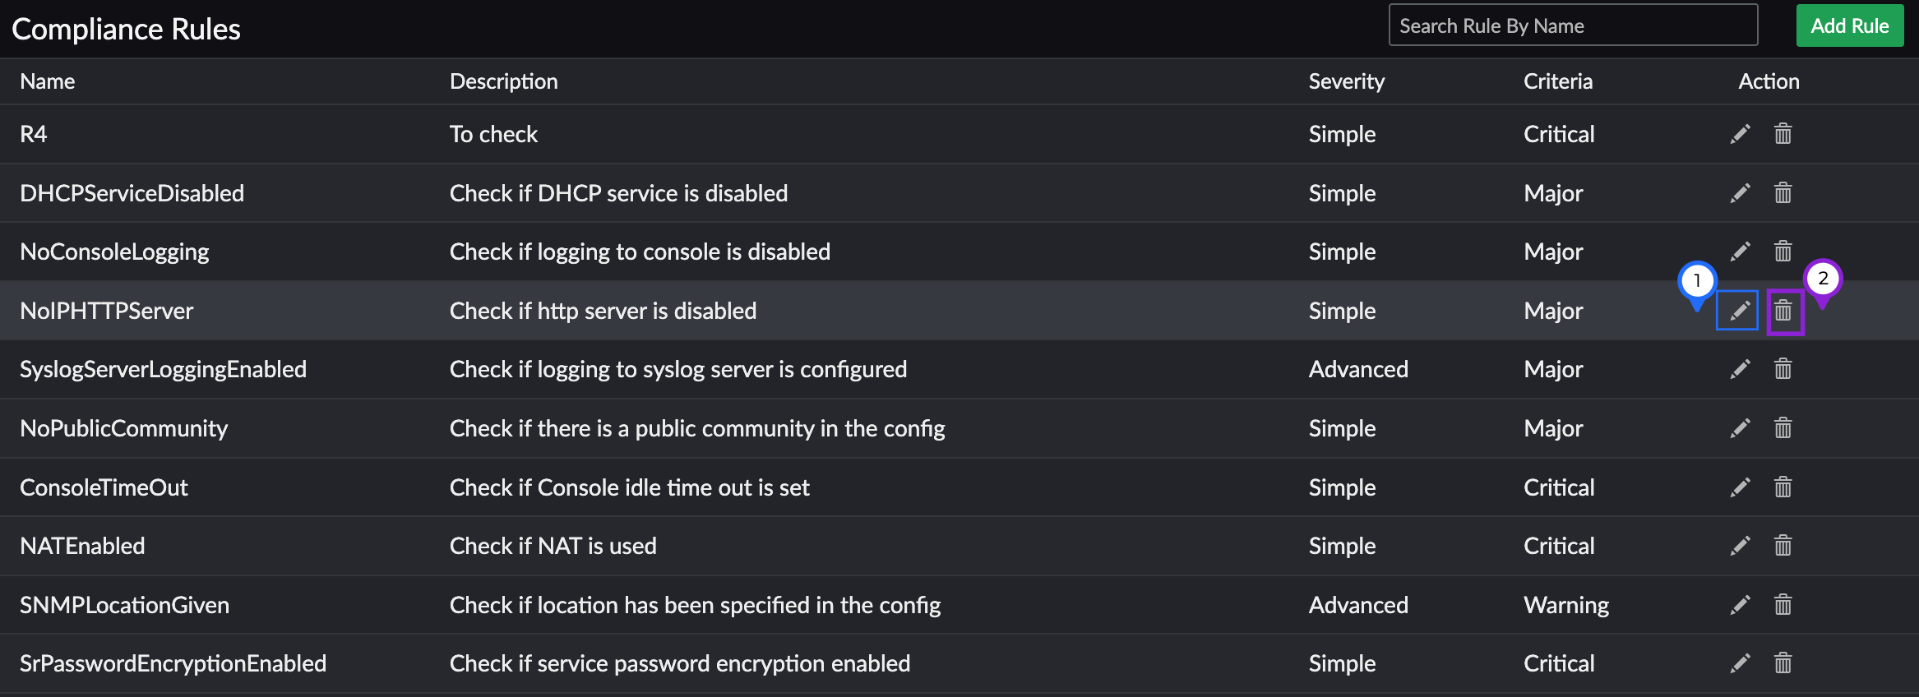Viewport: 1919px width, 697px height.
Task: Focus the Search Rule By Name field
Action: click(1573, 25)
